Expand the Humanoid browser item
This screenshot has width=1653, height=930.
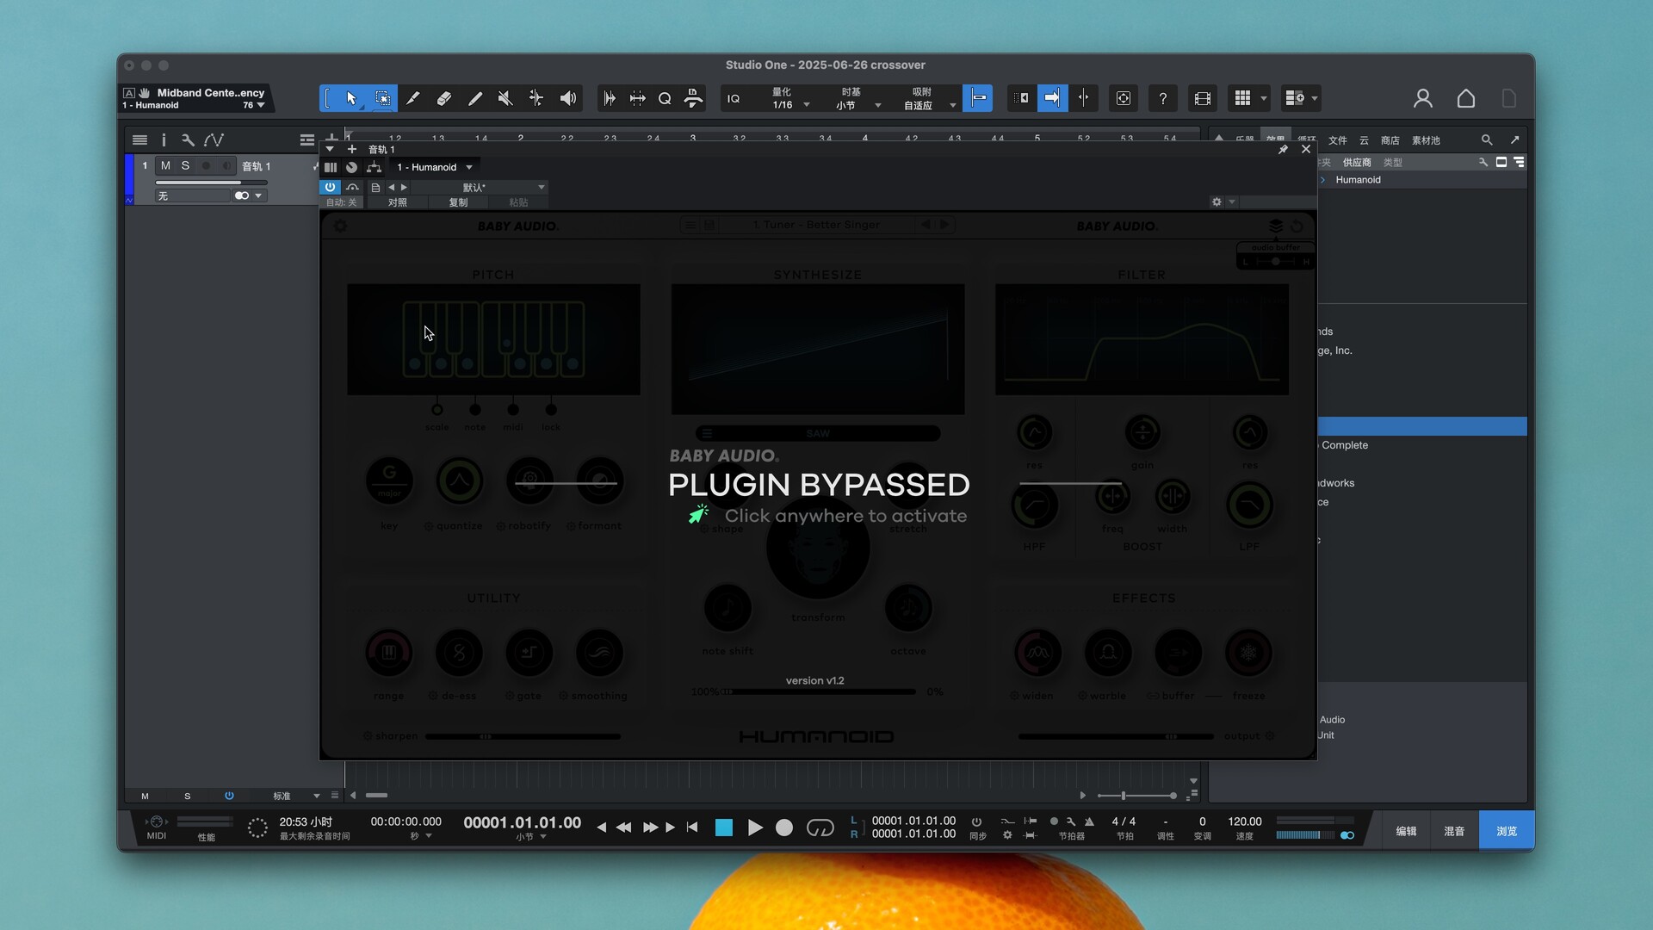1323,180
